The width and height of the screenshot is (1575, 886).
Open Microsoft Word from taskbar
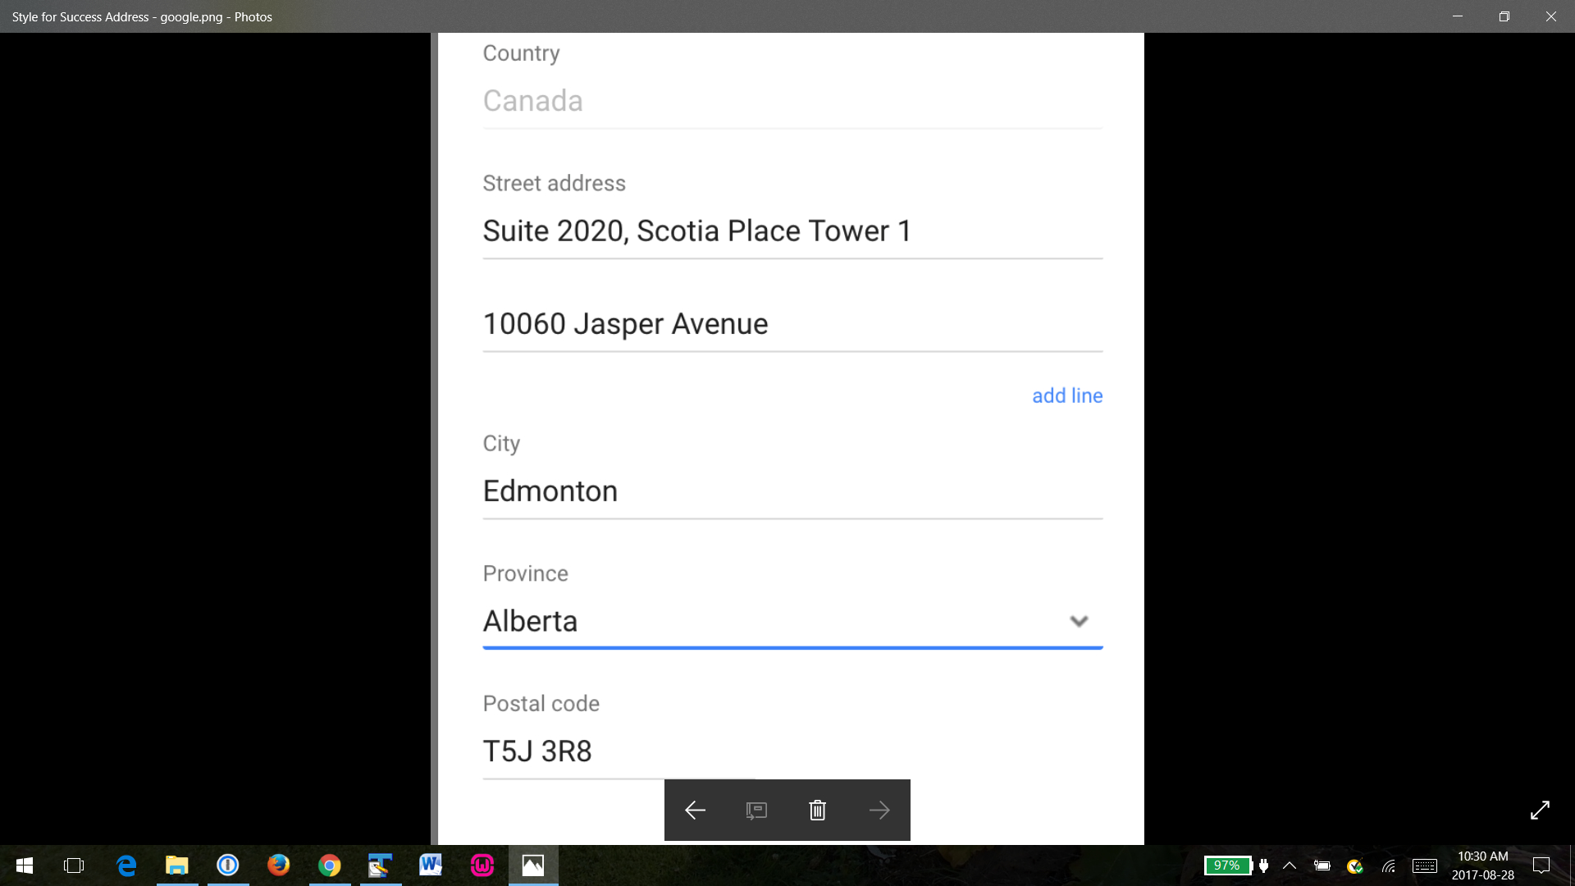click(431, 865)
